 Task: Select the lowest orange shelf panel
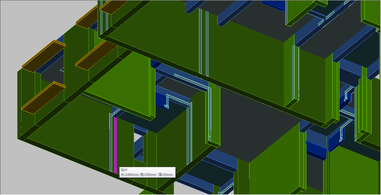pos(44,98)
